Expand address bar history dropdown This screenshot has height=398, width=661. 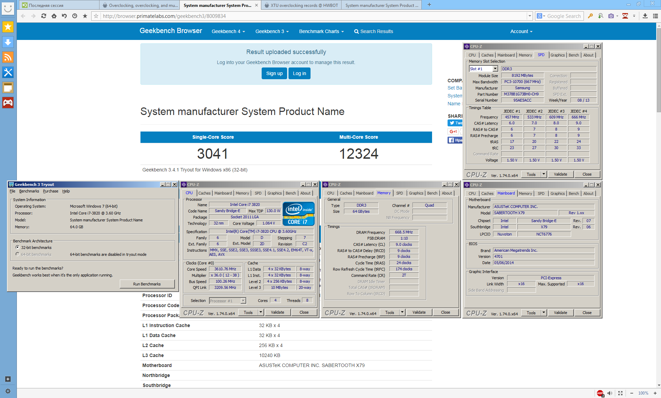[529, 16]
